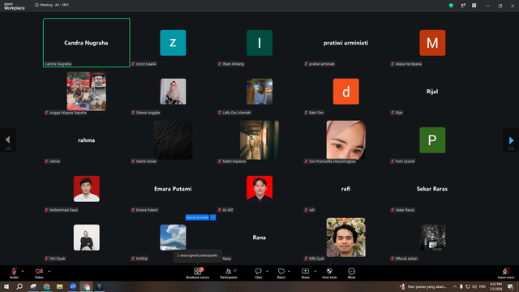Viewport: 519px width, 292px height.
Task: Switch to Zoom taskbar icon
Action: click(73, 286)
